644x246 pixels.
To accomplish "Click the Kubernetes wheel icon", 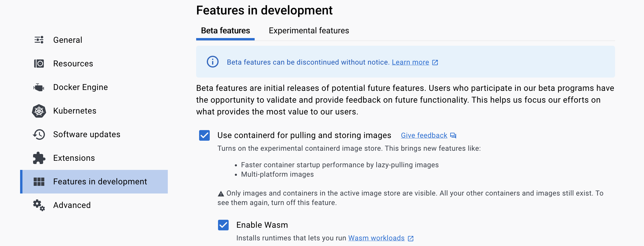I will pyautogui.click(x=39, y=111).
